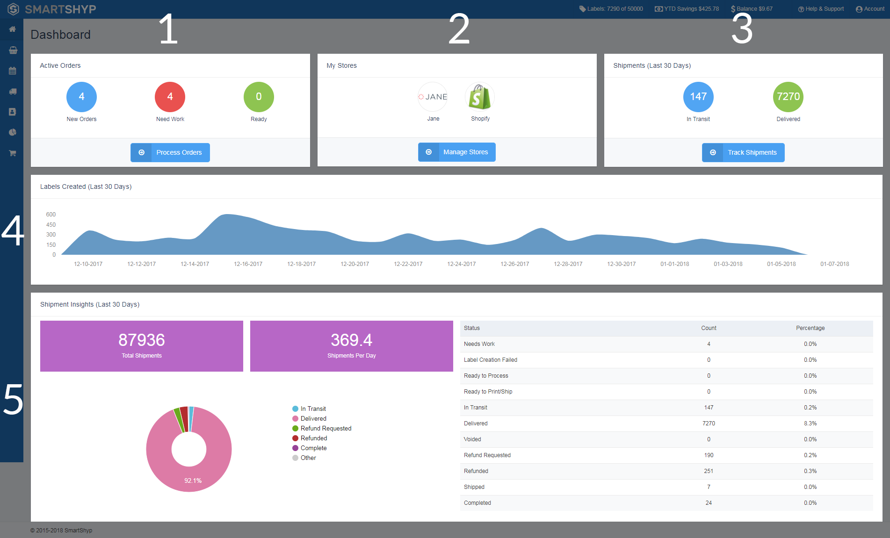Open Help & Support menu
Screen dimensions: 890x538
click(x=821, y=9)
